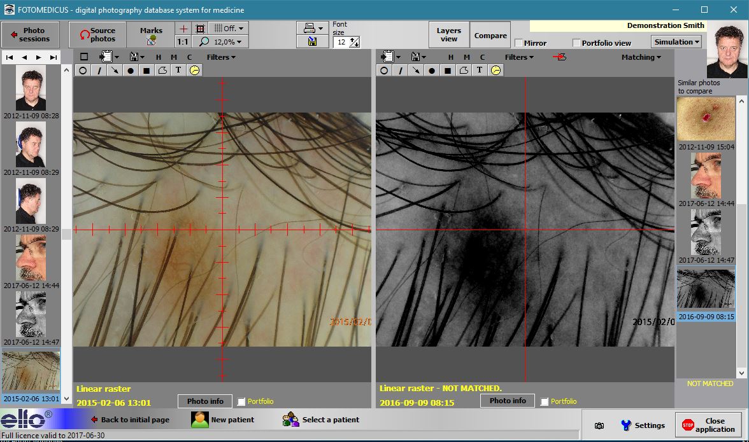Click the Font size value field

pos(341,42)
